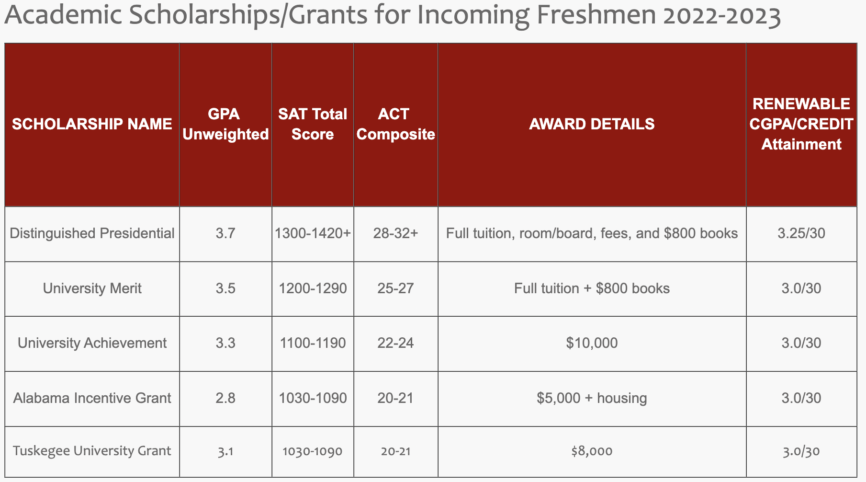866x482 pixels.
Task: Click the 28-32+ ACT composite cell
Action: (395, 233)
